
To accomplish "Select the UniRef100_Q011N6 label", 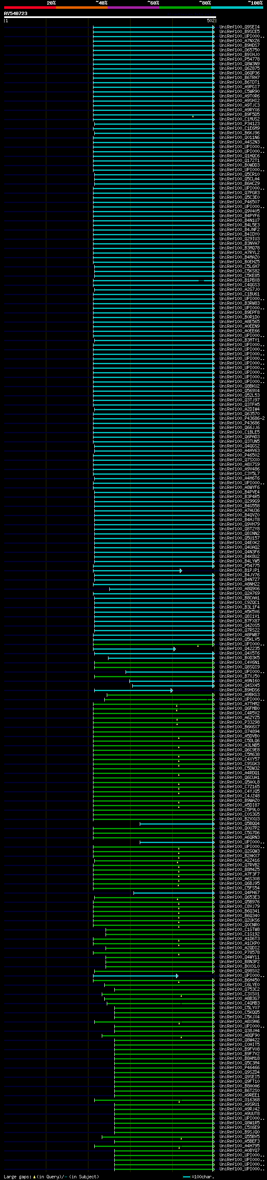I will [239, 137].
